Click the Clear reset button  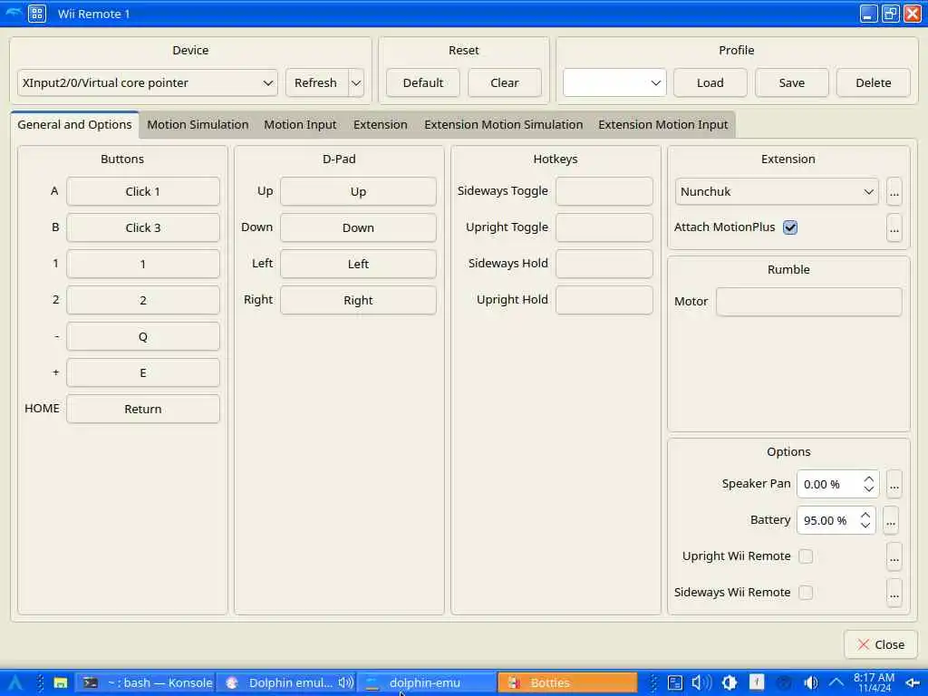[x=505, y=82]
